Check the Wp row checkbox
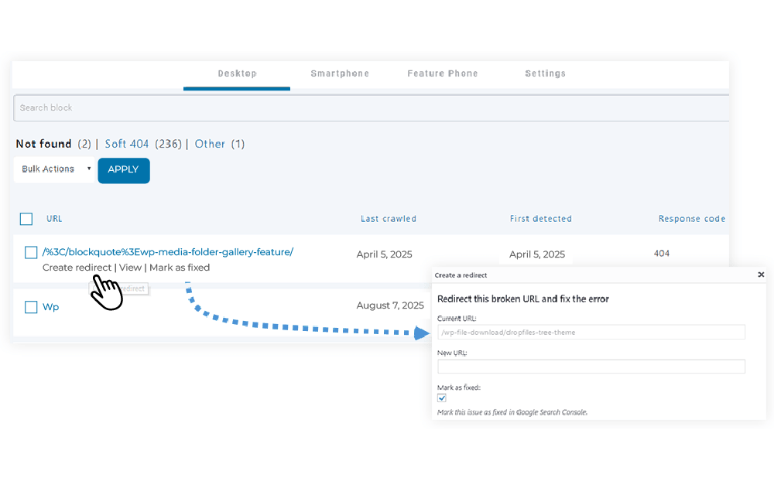The height and width of the screenshot is (488, 774). (30, 306)
